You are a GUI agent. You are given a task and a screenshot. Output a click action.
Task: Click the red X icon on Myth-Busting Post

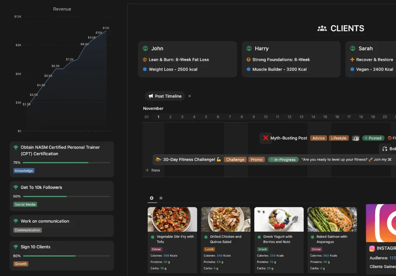(x=266, y=138)
